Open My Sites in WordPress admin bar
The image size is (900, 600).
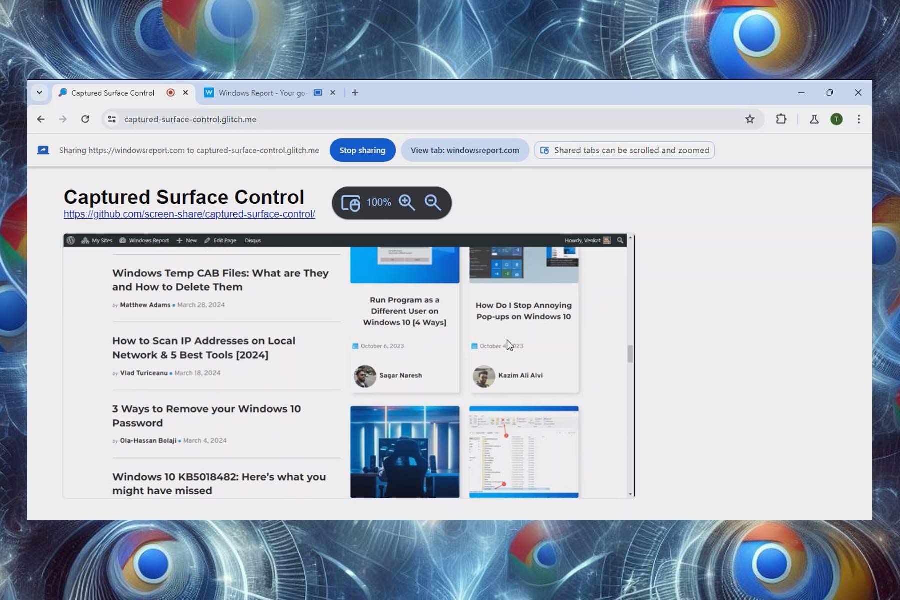tap(97, 240)
